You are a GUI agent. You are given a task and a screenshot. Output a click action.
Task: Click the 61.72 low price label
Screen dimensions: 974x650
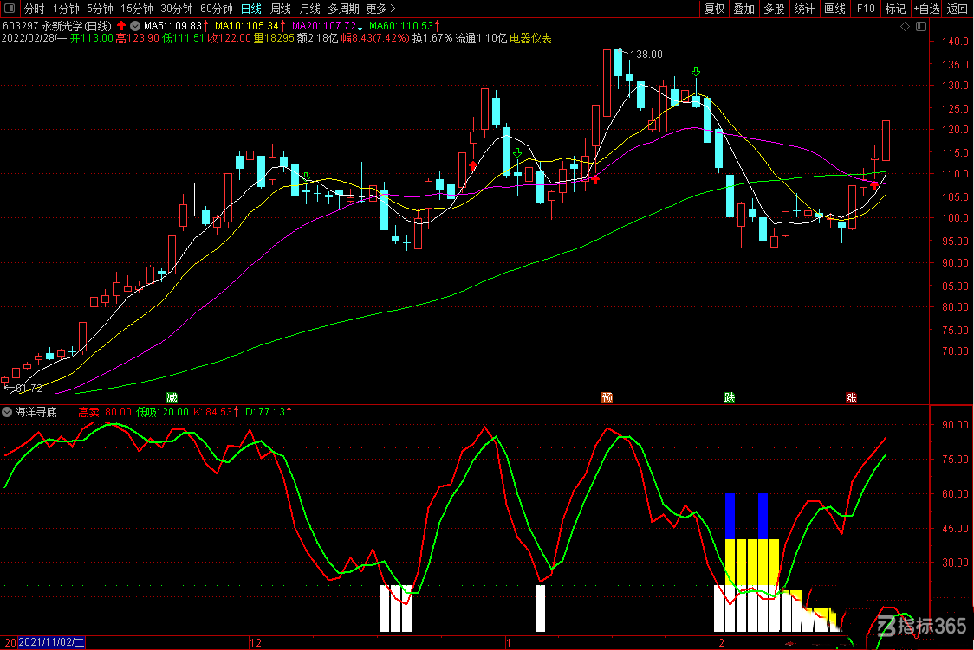(29, 389)
